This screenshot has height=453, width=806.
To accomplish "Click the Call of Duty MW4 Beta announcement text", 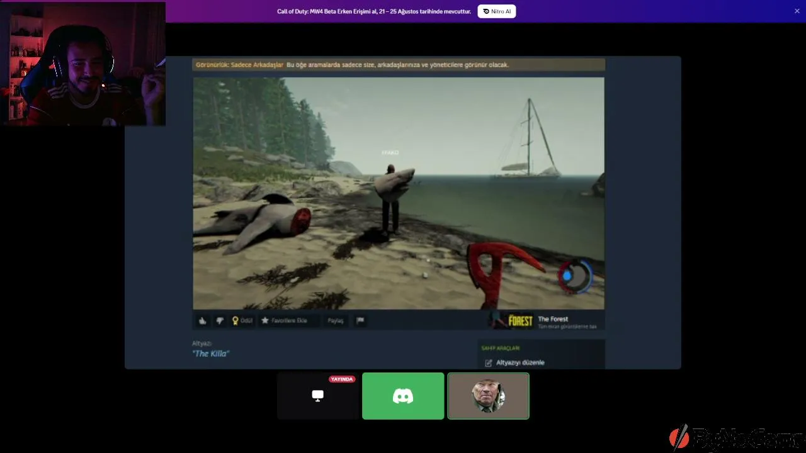I will click(374, 11).
